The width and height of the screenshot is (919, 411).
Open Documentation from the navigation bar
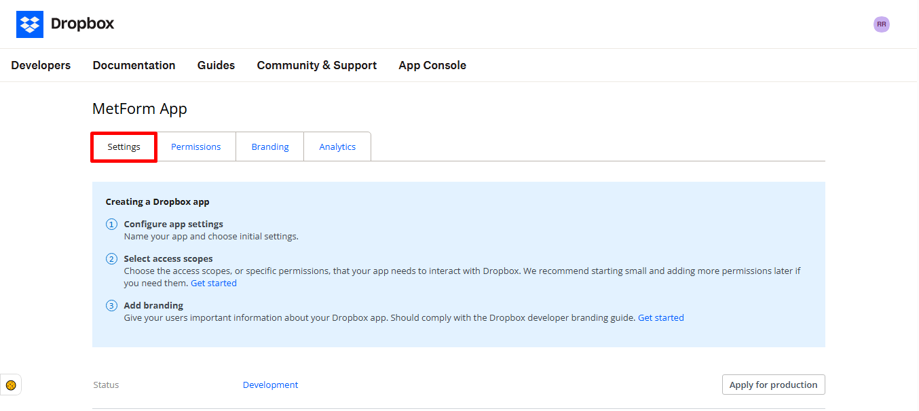click(x=134, y=65)
